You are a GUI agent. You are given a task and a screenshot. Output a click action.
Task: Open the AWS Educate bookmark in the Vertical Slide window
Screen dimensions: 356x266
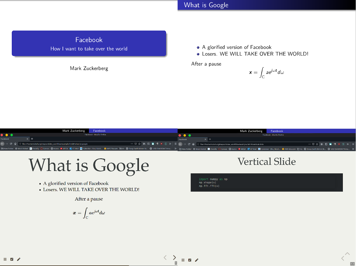pyautogui.click(x=289, y=149)
